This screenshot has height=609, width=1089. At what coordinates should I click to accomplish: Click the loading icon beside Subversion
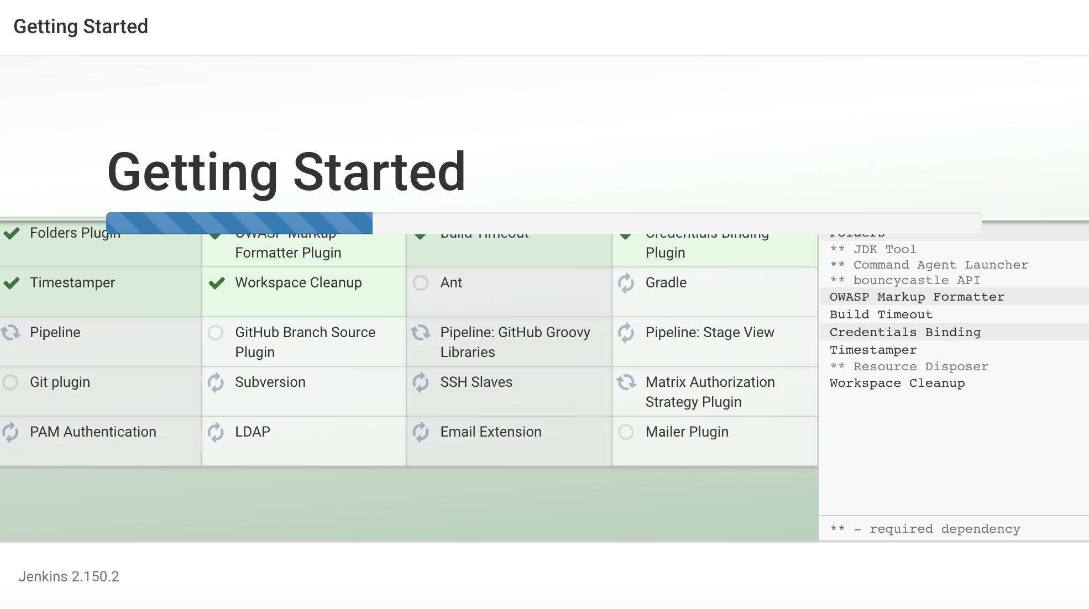(x=216, y=382)
